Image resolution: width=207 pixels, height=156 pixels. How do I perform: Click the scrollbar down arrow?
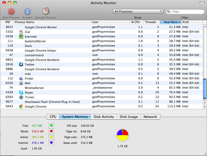pyautogui.click(x=205, y=107)
